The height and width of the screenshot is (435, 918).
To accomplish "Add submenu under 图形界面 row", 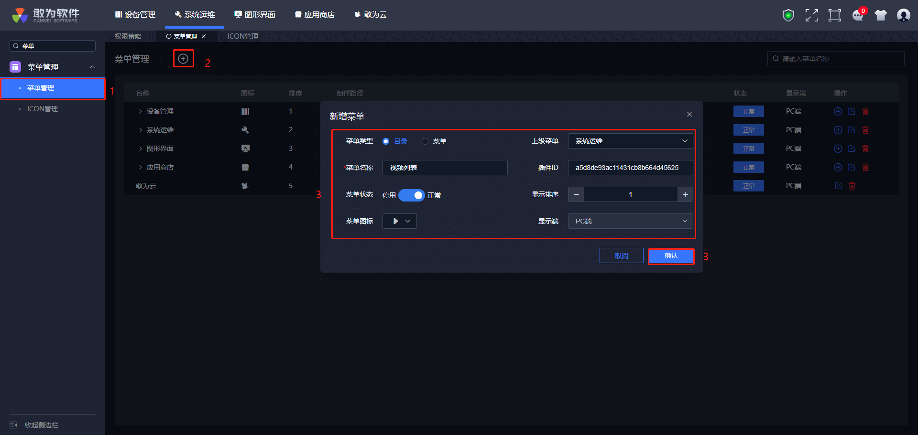I will 838,149.
